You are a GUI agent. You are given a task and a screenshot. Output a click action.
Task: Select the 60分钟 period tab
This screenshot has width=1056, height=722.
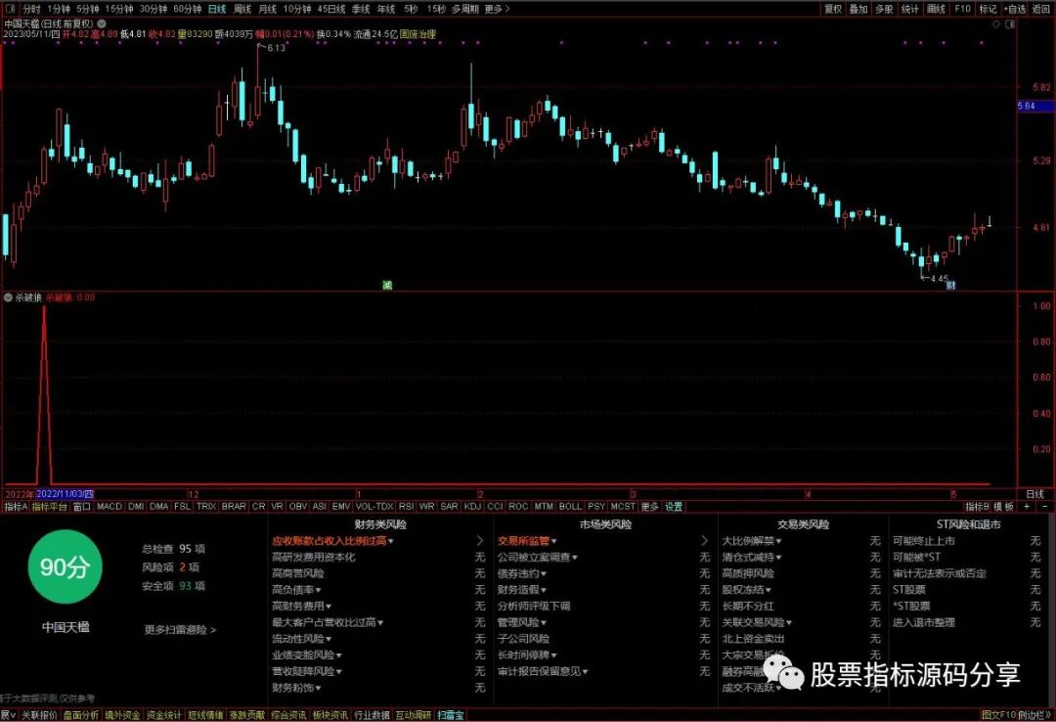(187, 9)
